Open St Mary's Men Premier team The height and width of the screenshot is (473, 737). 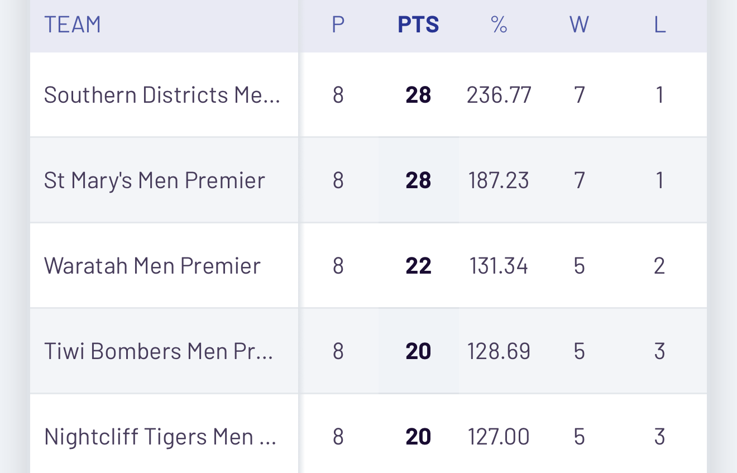tap(154, 180)
